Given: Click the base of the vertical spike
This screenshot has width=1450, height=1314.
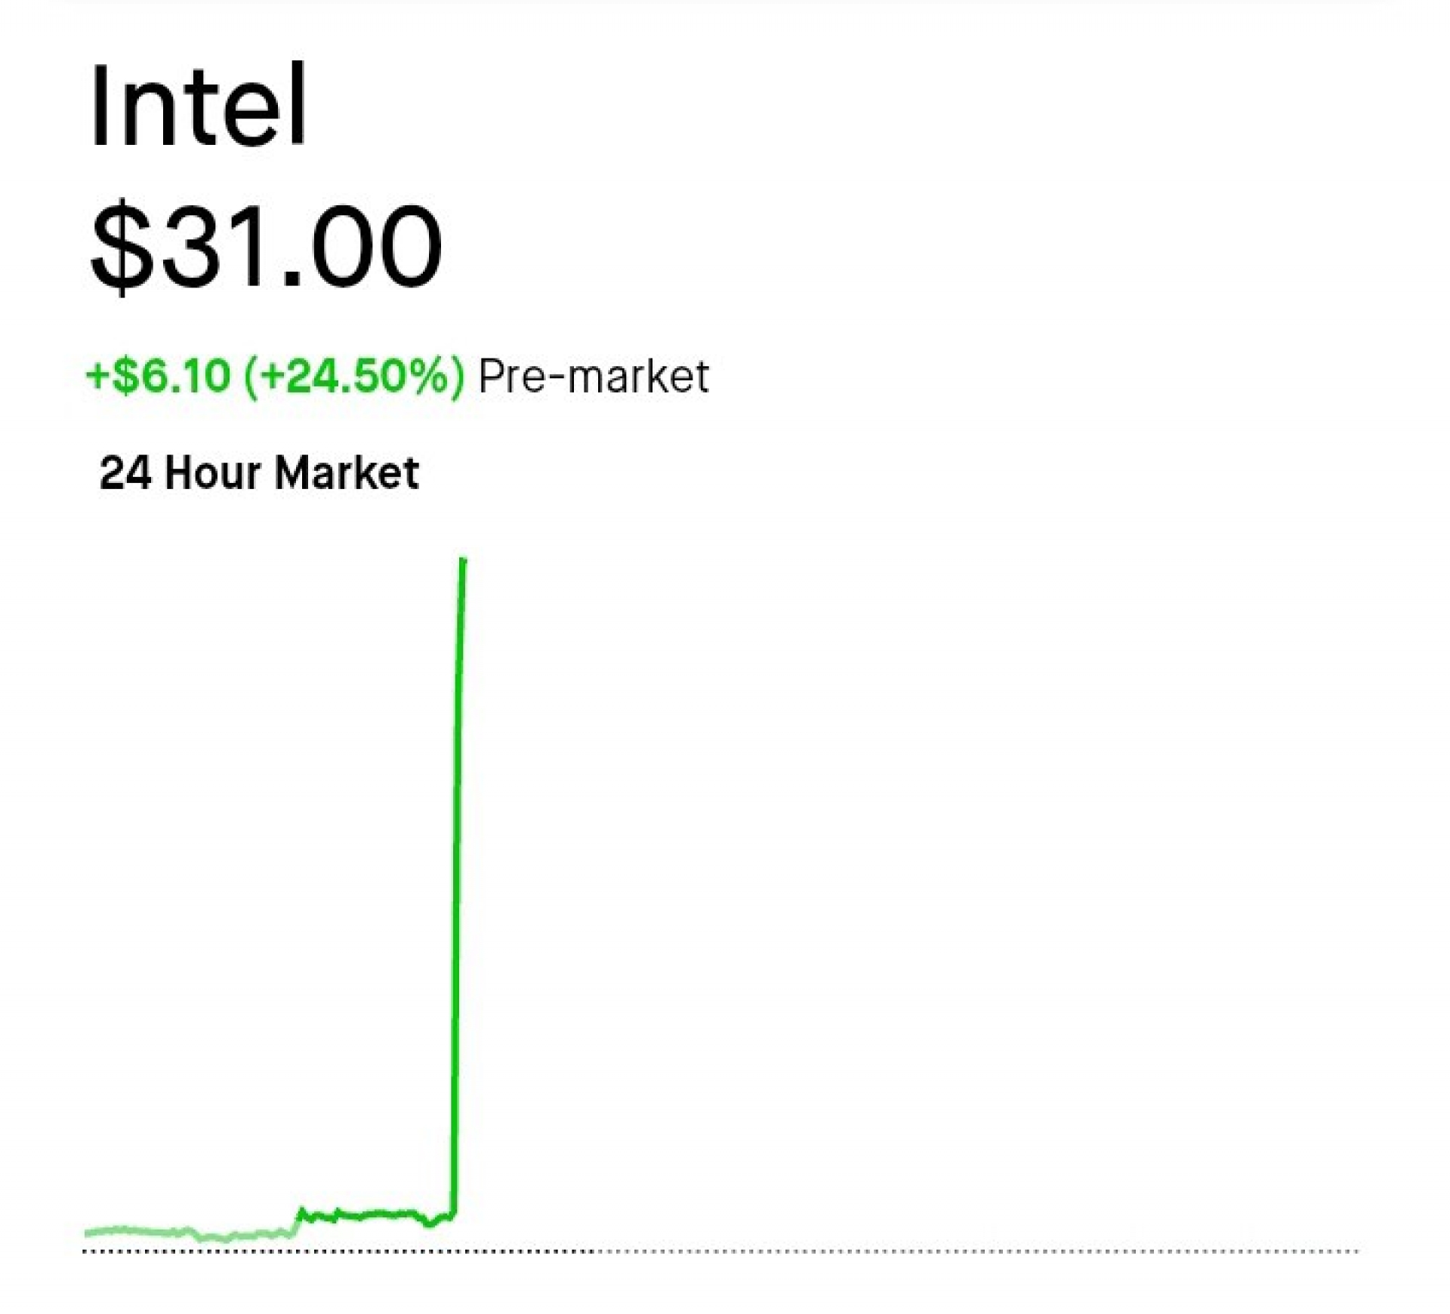Looking at the screenshot, I should 452,1214.
